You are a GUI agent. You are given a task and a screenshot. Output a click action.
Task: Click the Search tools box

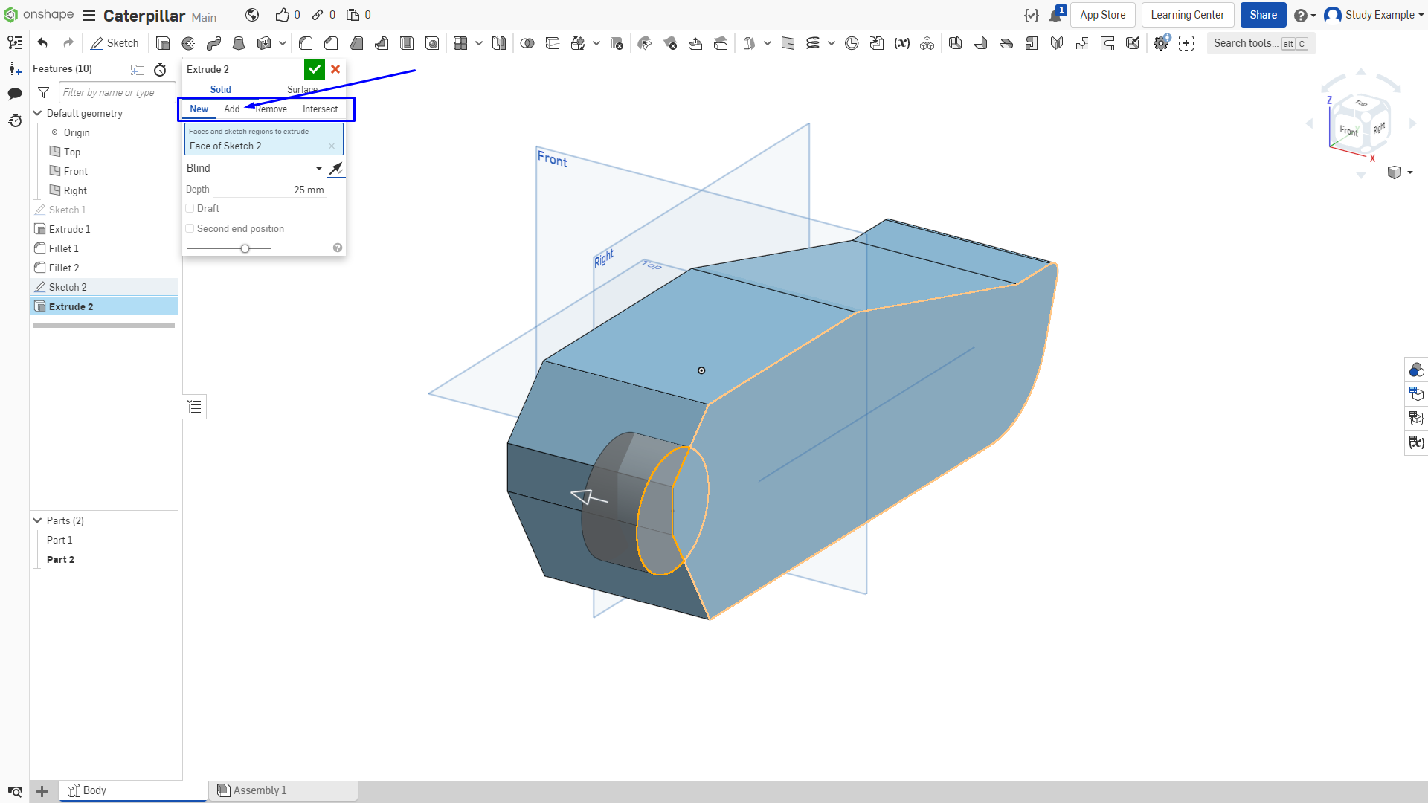tap(1261, 43)
